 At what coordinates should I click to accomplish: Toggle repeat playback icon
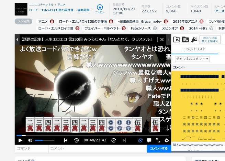tap(140, 140)
